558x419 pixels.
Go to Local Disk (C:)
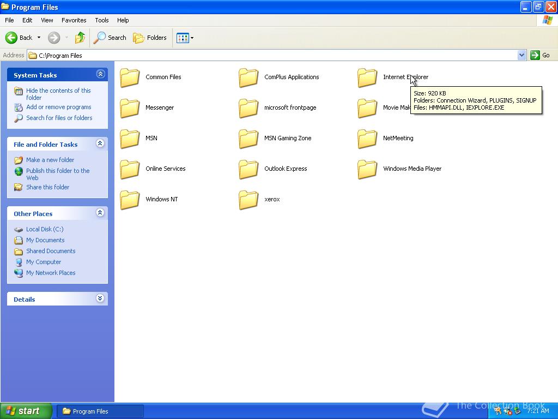[x=45, y=229]
